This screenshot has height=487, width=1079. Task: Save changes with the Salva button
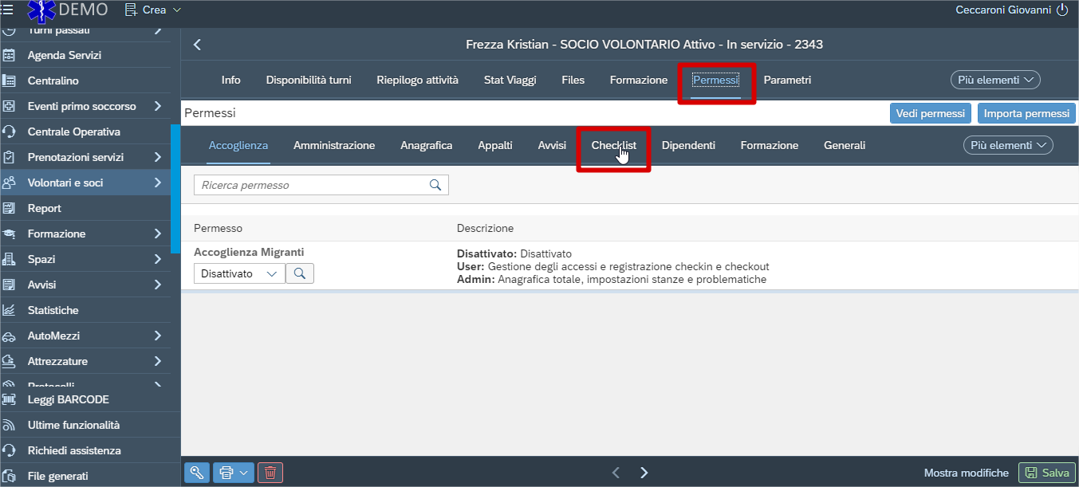[x=1048, y=473]
